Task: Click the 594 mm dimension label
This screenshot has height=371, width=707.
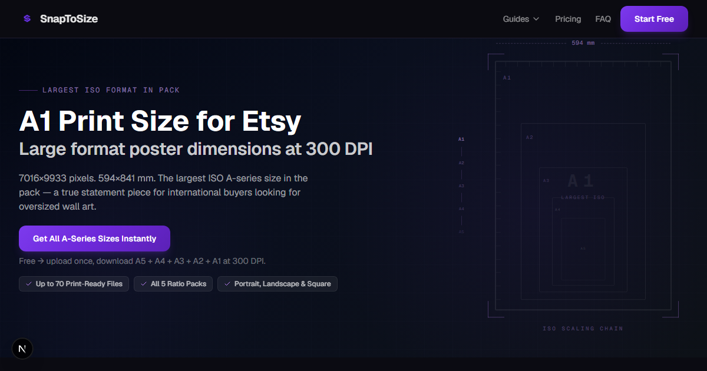Action: [x=583, y=43]
